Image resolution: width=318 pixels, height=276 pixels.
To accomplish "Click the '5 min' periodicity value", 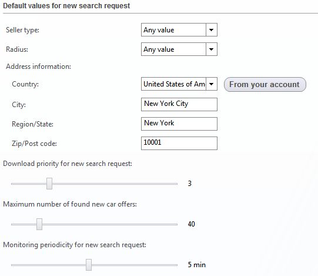I will 196,265.
